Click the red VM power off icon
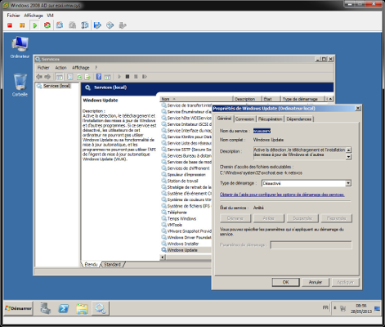 (x=10, y=25)
